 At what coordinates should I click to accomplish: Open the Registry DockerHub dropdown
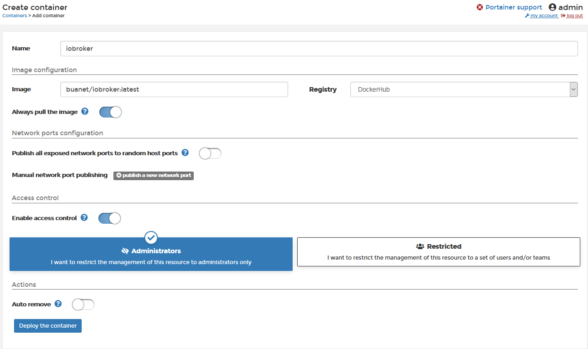tap(464, 89)
